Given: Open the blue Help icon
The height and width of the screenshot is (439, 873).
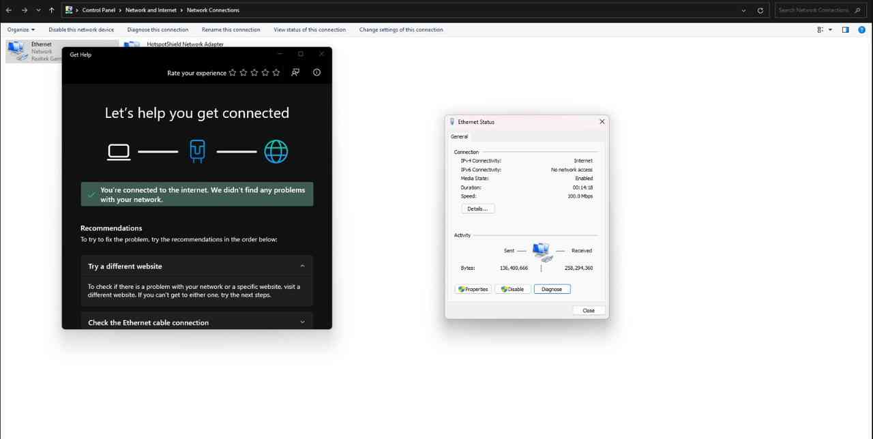Looking at the screenshot, I should [x=861, y=30].
